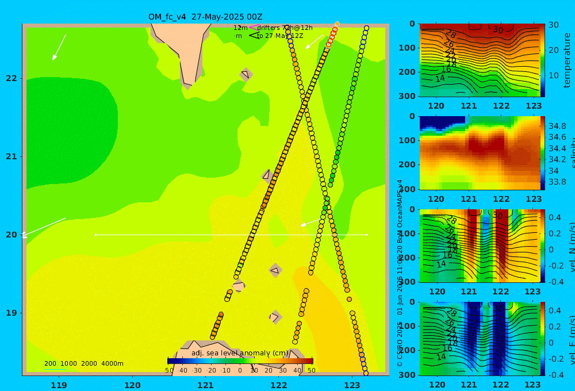Open the northward velocity section panel

click(480, 246)
